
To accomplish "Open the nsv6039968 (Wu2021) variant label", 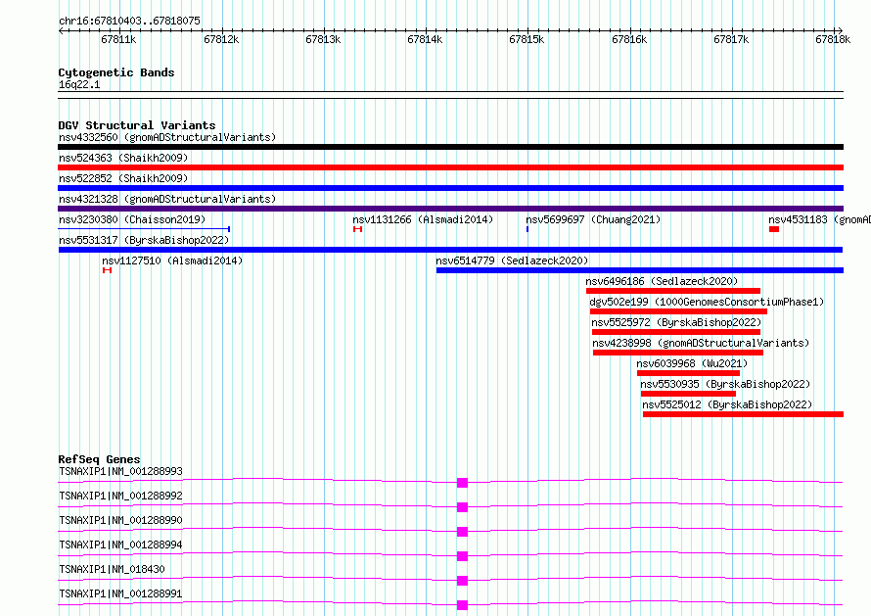I will (x=692, y=363).
